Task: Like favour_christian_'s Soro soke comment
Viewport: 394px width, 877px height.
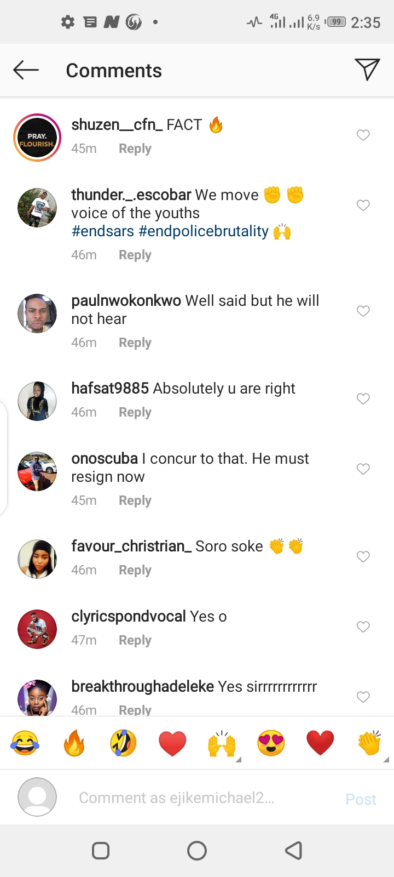Action: [363, 556]
